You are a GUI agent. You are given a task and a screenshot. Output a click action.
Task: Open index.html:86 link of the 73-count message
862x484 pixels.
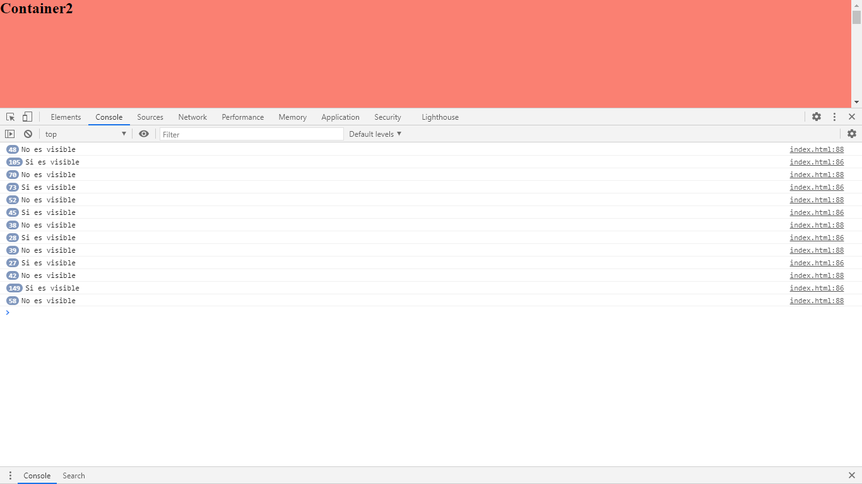[817, 187]
